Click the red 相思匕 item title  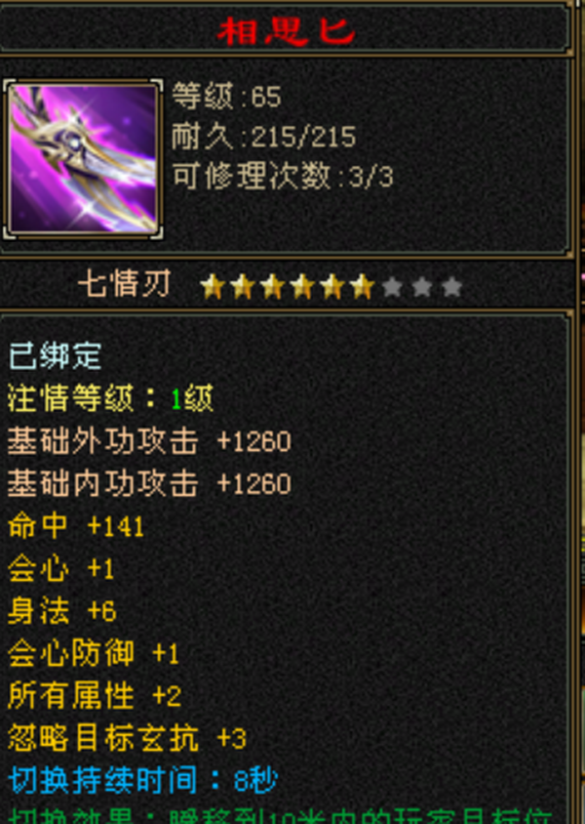coord(287,31)
